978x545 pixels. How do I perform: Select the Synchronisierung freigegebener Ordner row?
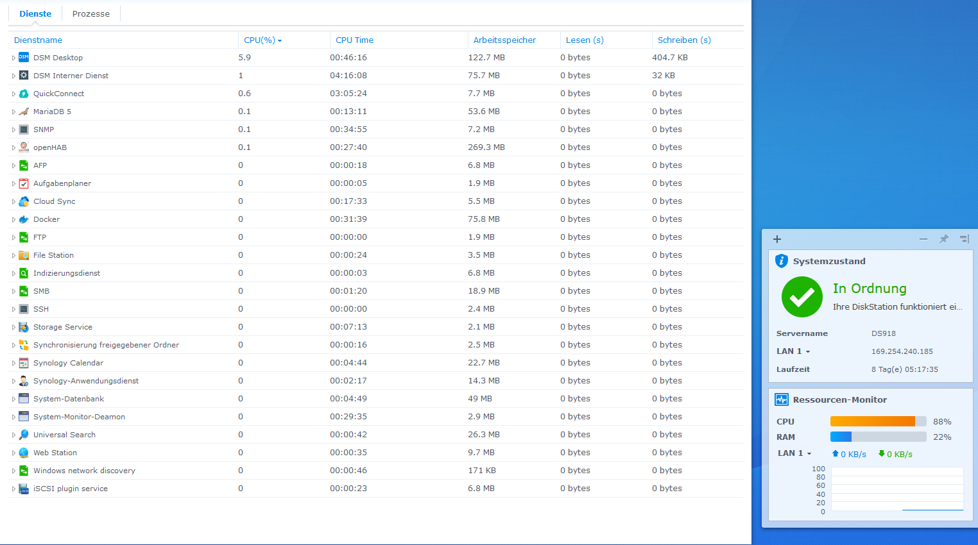pos(376,345)
